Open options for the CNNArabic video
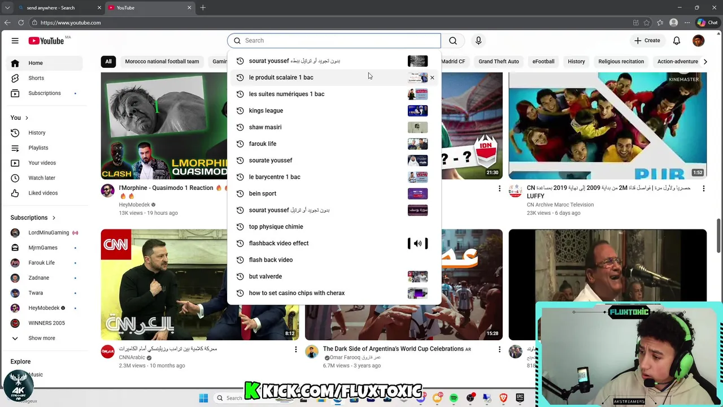The image size is (723, 407). click(x=295, y=350)
